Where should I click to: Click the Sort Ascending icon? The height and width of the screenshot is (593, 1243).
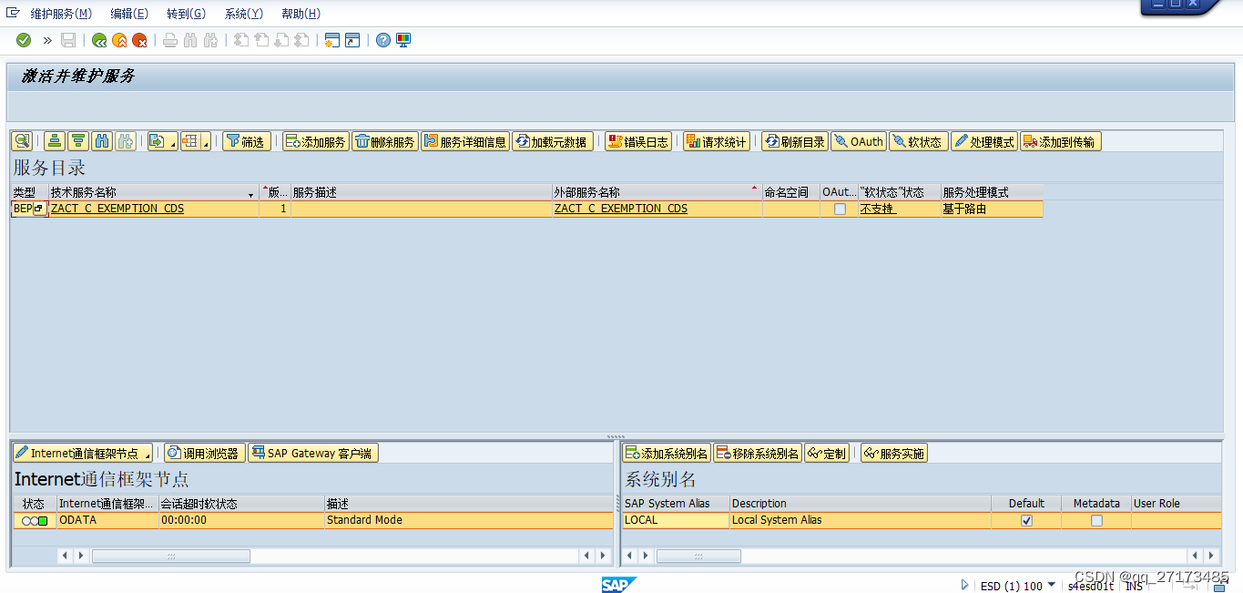click(55, 141)
